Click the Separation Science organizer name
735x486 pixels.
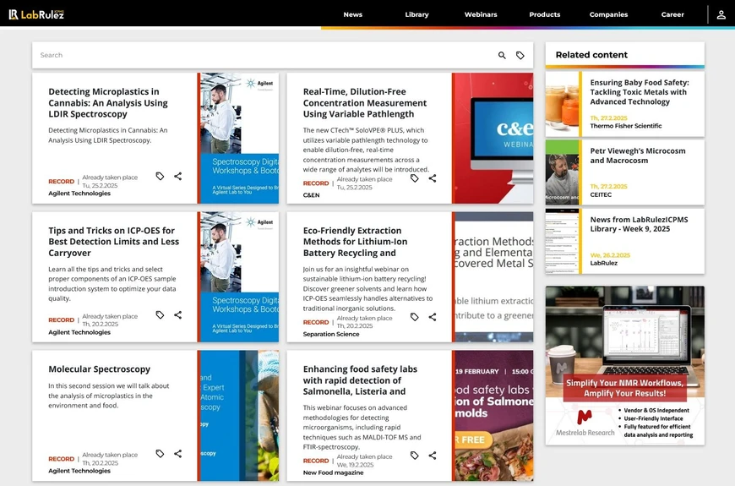(x=331, y=334)
